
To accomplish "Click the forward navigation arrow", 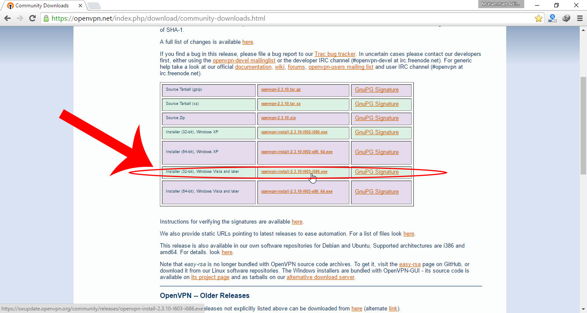I will pyautogui.click(x=20, y=18).
